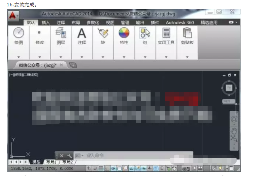Click the [二维线框] visual style control
This screenshot has width=273, height=176.
click(31, 75)
